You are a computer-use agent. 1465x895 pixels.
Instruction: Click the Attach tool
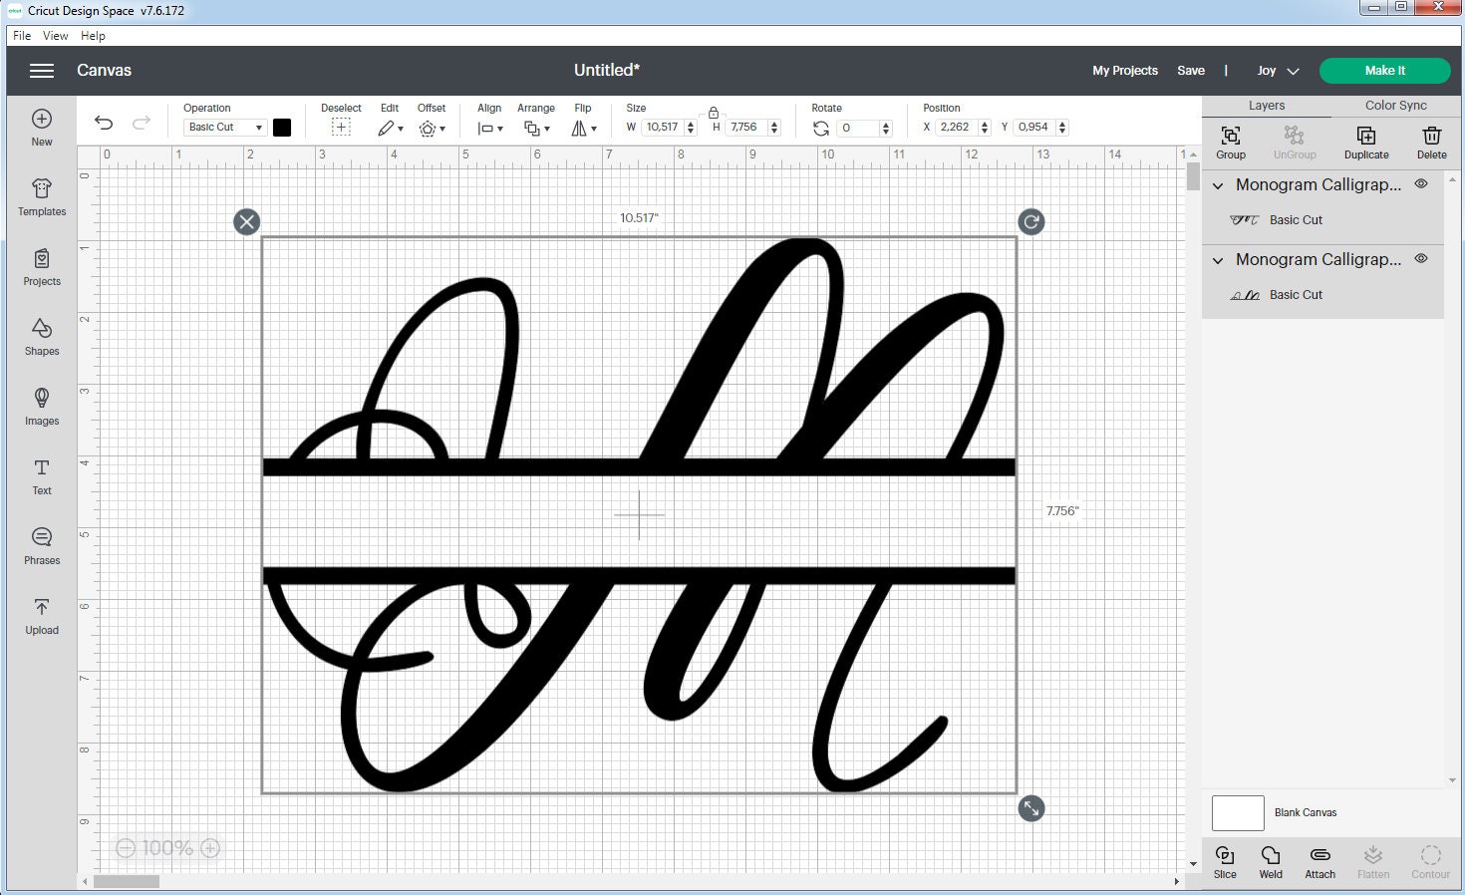1319,860
